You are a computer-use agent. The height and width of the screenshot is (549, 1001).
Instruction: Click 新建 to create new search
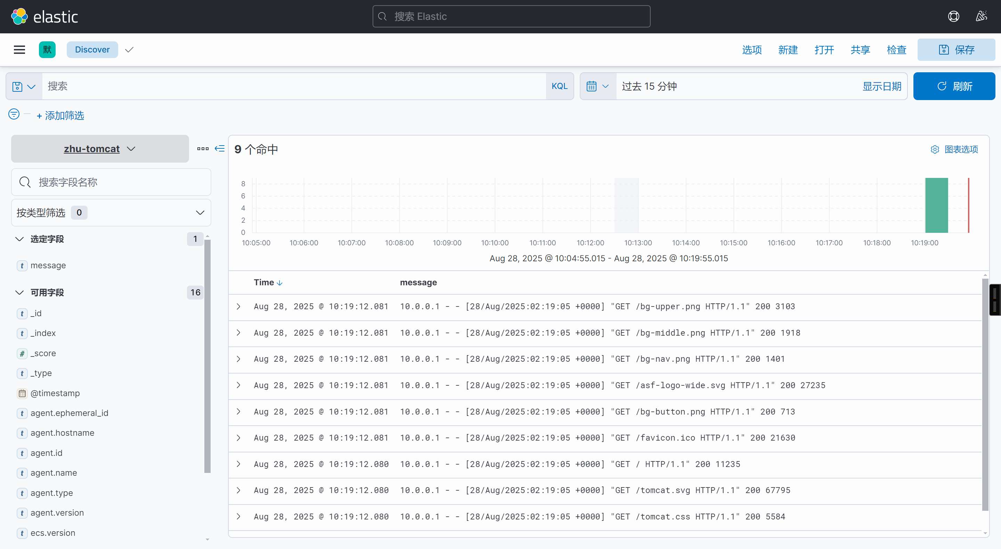pyautogui.click(x=788, y=50)
